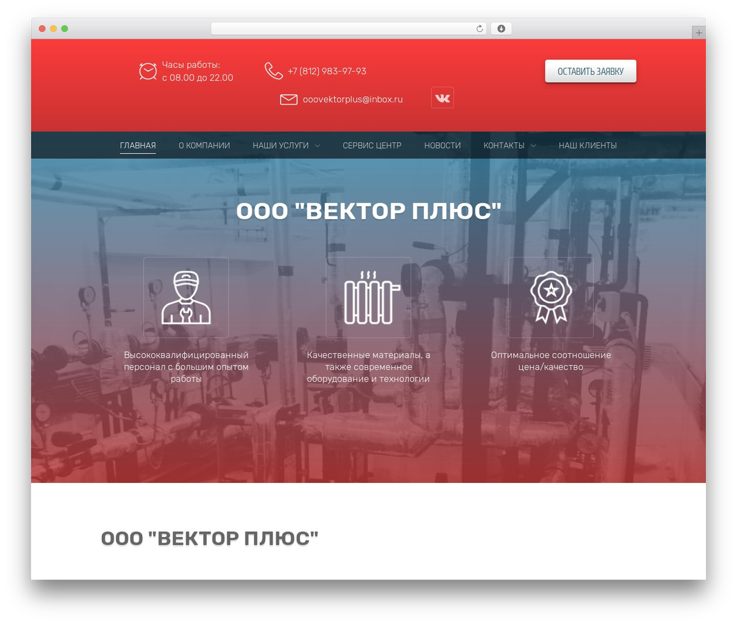
Task: Close the browser window with red button
Action: tap(42, 29)
